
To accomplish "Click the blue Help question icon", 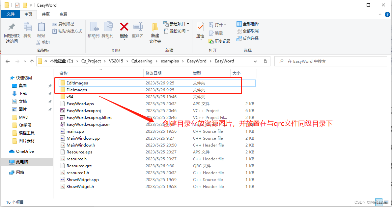I will 387,14.
